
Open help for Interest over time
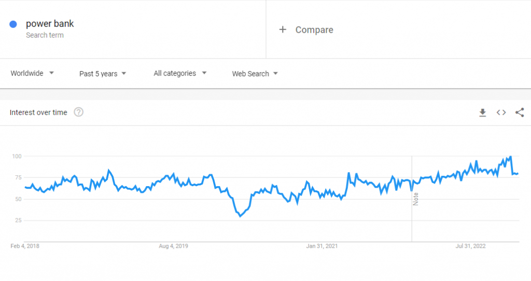coord(79,113)
